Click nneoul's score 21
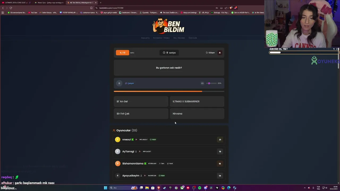Image resolution: width=340 pixels, height=191 pixels. tap(220, 140)
